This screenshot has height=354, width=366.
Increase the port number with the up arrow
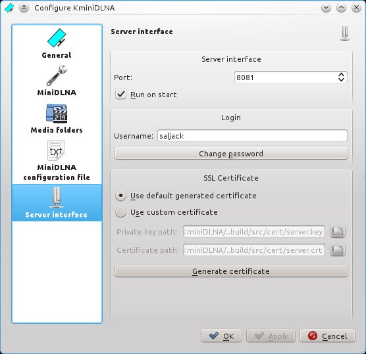click(x=341, y=74)
